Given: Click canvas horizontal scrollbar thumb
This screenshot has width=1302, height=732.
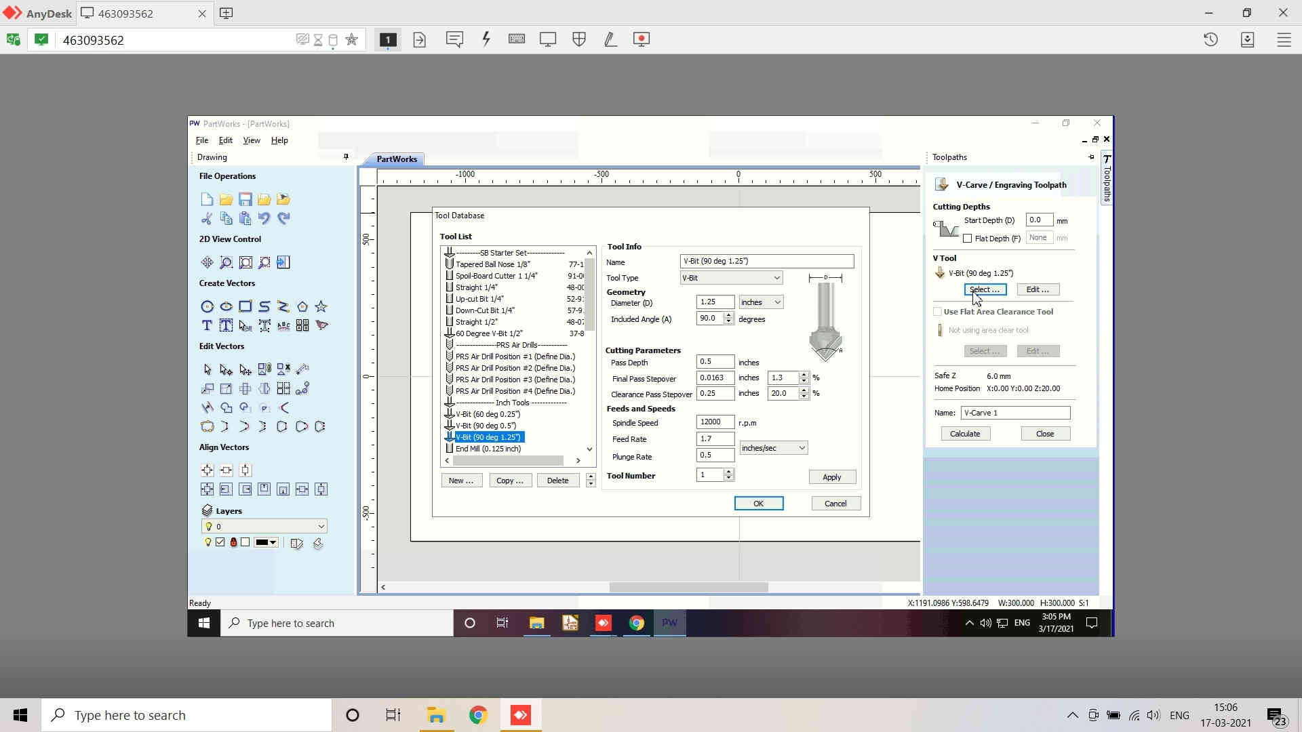Looking at the screenshot, I should [x=688, y=587].
